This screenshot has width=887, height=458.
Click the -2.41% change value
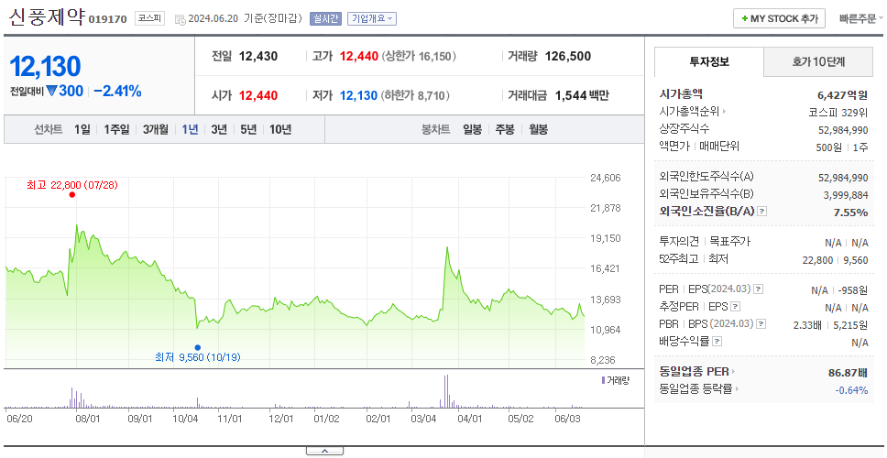(x=117, y=91)
